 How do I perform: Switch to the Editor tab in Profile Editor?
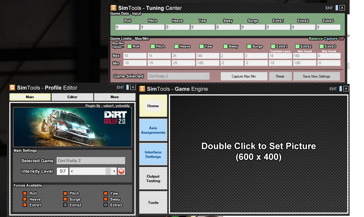point(72,97)
